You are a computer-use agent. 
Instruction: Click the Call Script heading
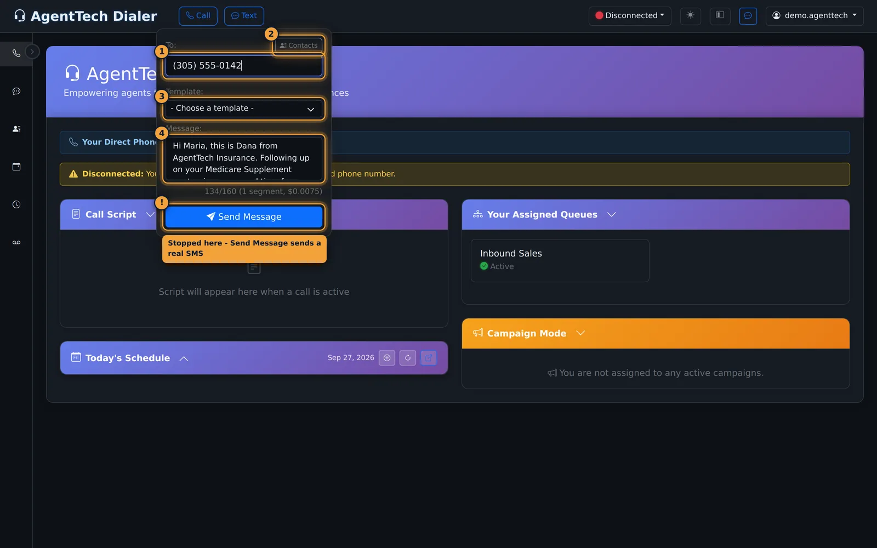coord(111,214)
